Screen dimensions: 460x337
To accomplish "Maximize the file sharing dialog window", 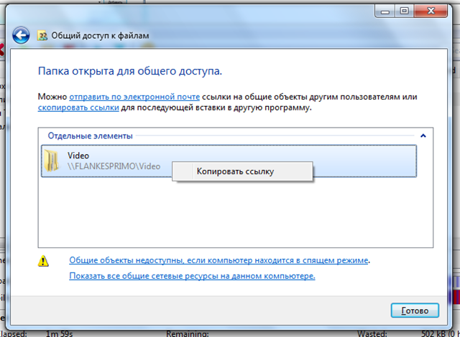I will [404, 11].
